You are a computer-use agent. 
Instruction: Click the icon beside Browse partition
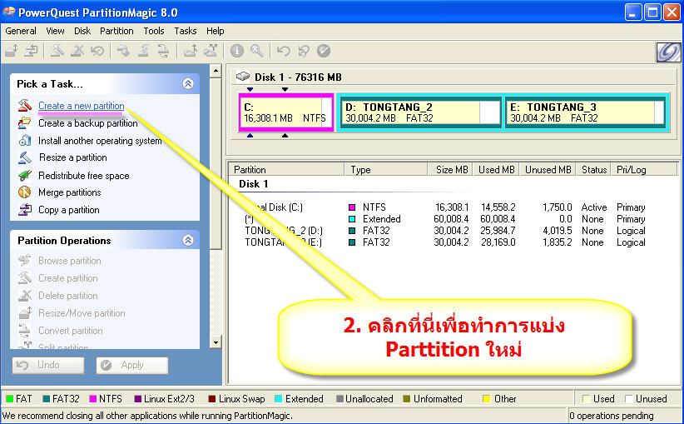24,261
